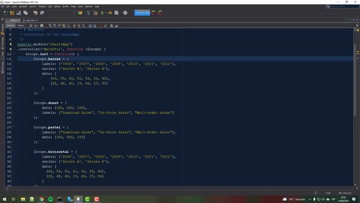Close the first editor file tab
The width and height of the screenshot is (360, 203).
[x=19, y=20]
